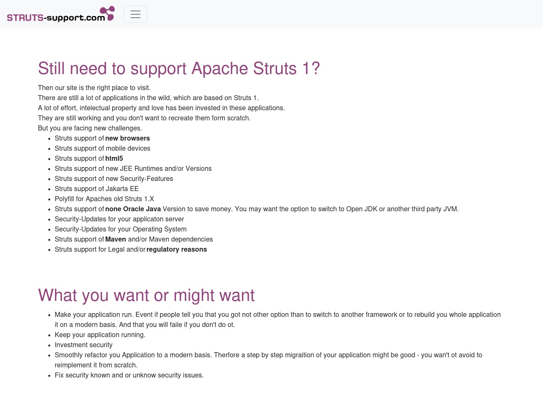This screenshot has width=543, height=404.
Task: Click the 'Struts support of html5' item
Action: point(89,158)
